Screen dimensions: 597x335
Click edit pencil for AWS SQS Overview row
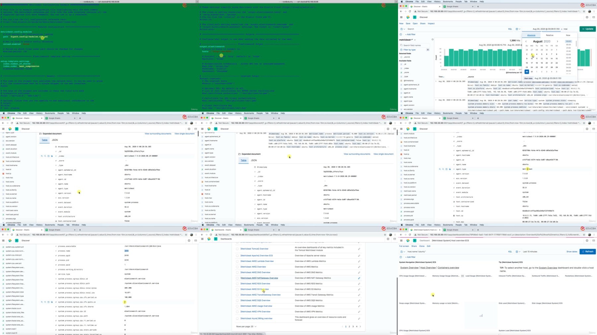coord(359,301)
